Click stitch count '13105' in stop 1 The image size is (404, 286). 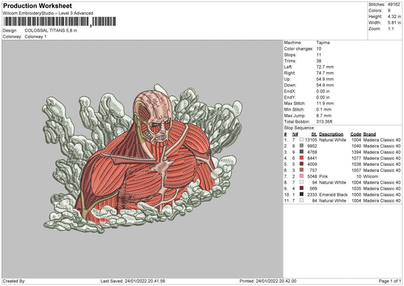coord(311,140)
